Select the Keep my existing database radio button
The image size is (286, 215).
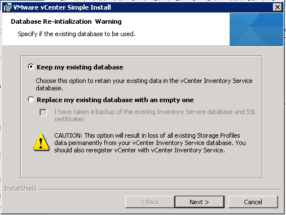click(x=31, y=67)
